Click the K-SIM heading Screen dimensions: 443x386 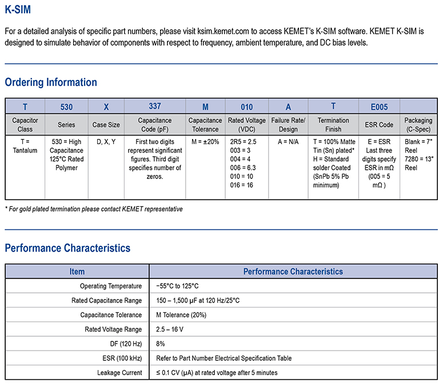(18, 9)
